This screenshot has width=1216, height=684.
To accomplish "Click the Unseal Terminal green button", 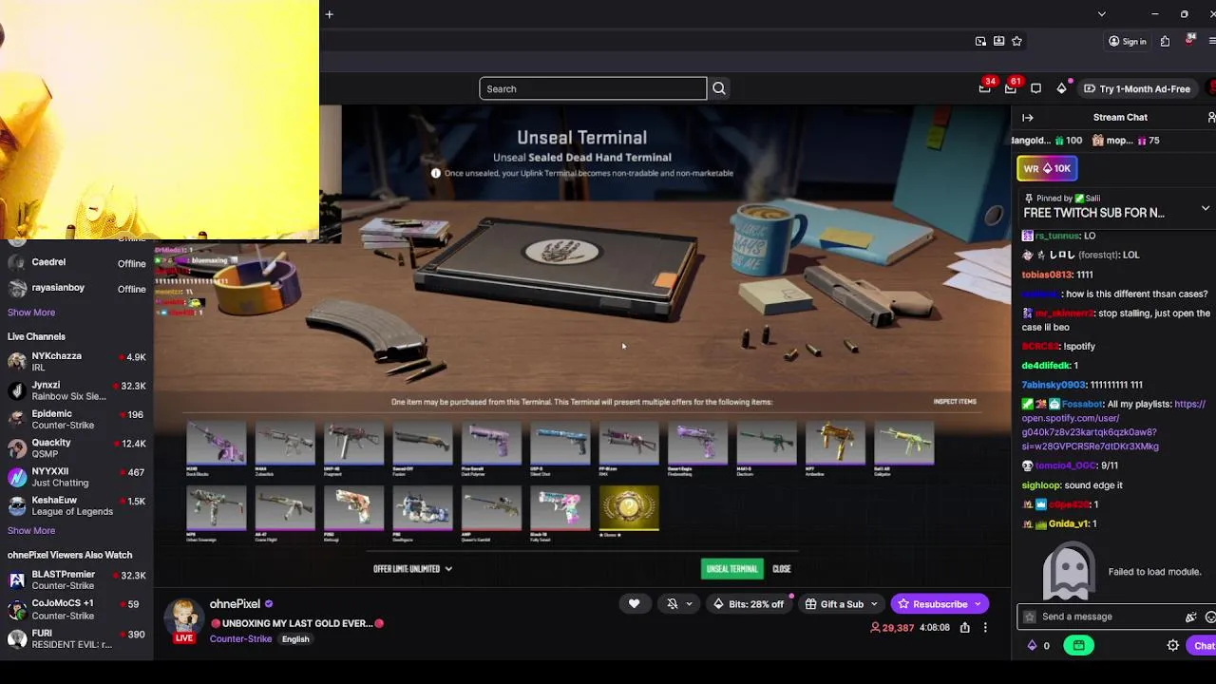I will point(731,569).
